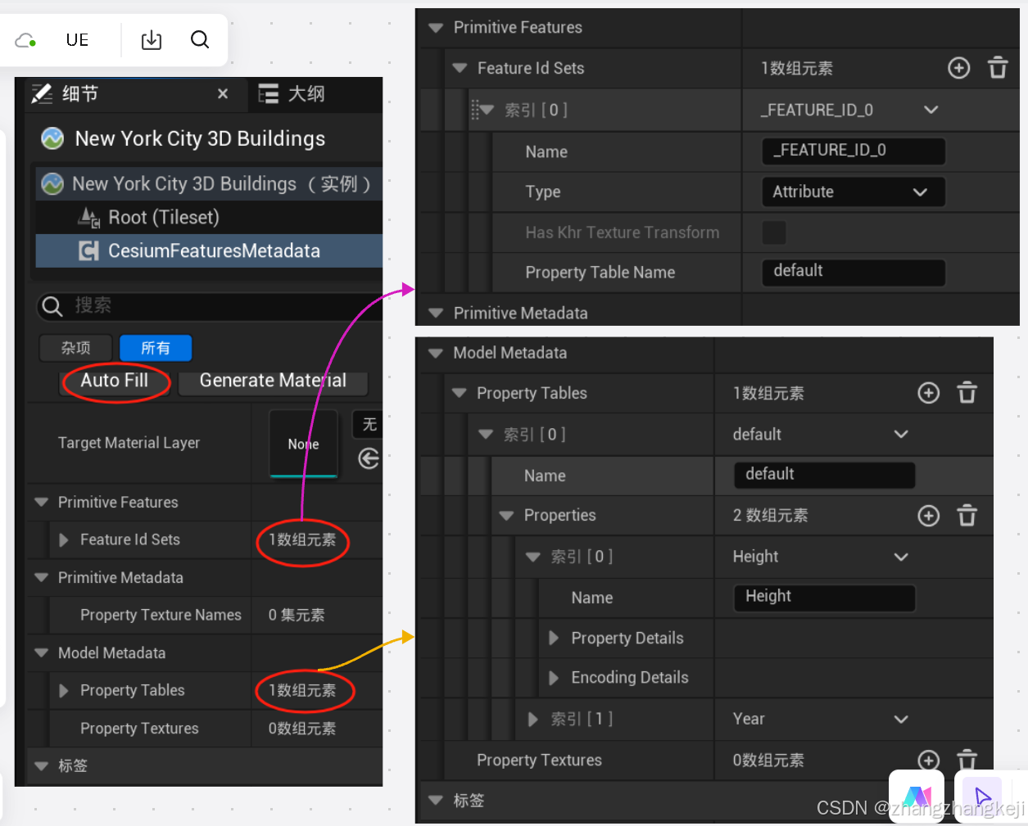The width and height of the screenshot is (1028, 826).
Task: Open the Height element dropdown
Action: pos(901,557)
